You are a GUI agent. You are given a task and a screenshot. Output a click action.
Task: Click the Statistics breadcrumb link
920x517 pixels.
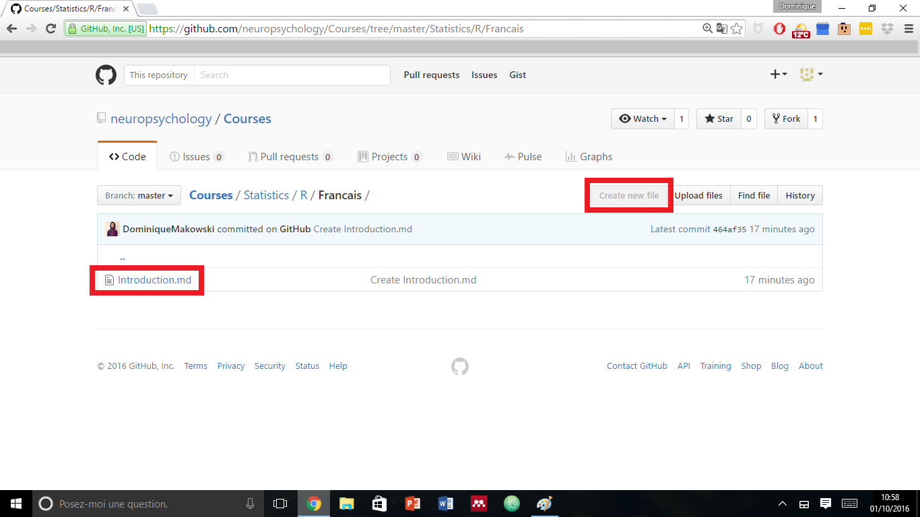[x=266, y=195]
